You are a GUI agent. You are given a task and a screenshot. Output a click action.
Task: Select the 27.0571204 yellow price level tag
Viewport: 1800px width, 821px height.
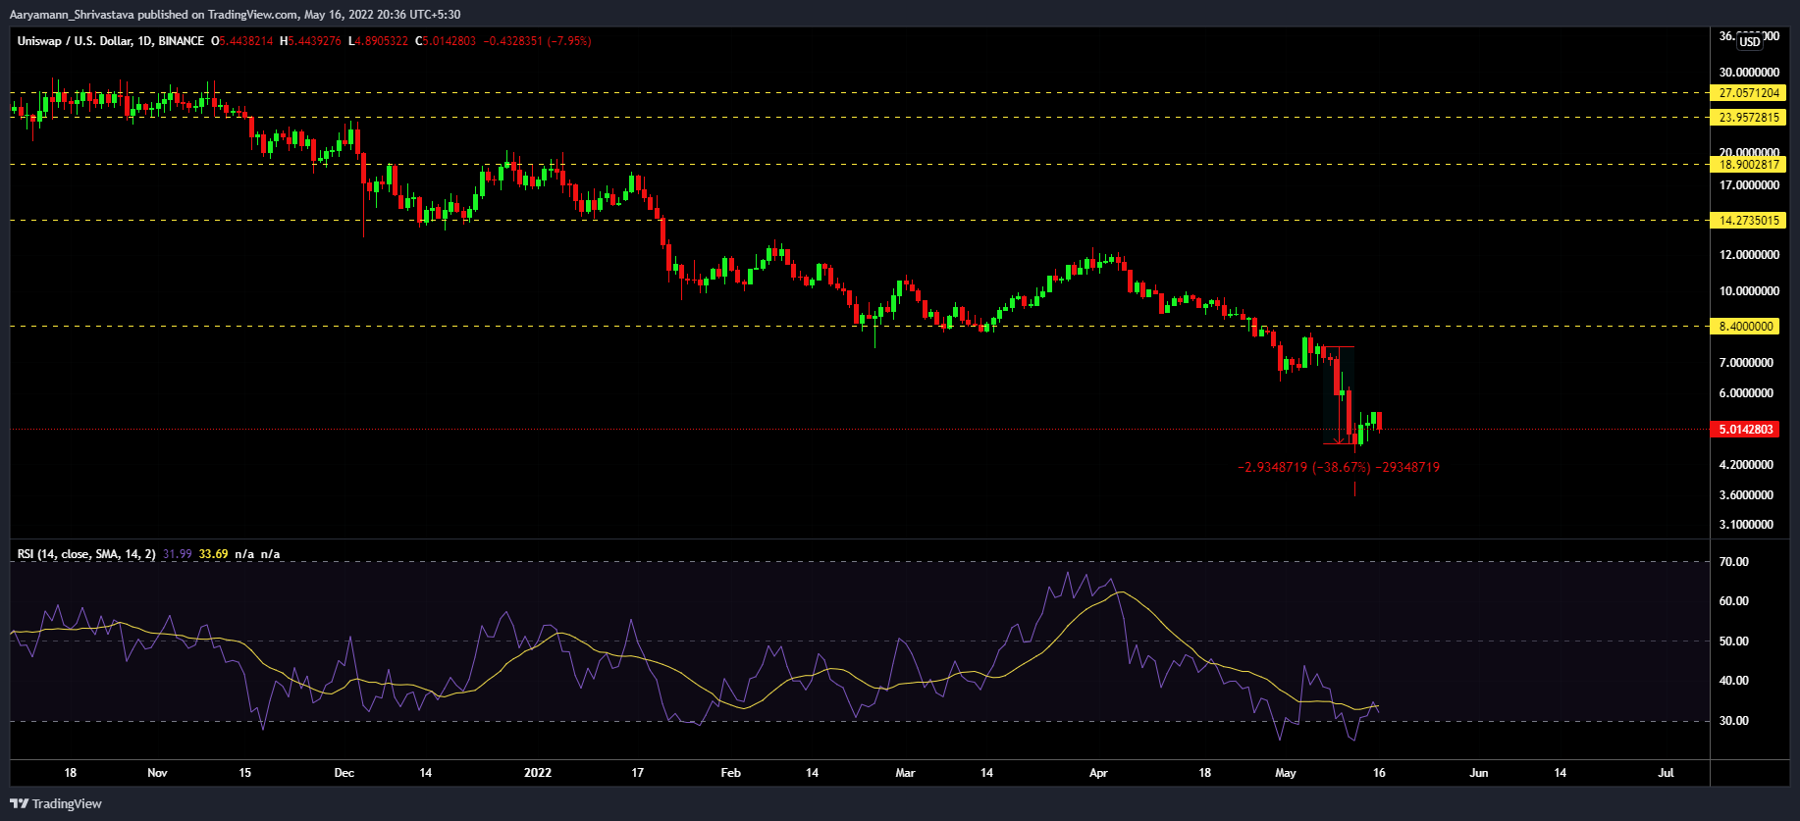(x=1748, y=93)
